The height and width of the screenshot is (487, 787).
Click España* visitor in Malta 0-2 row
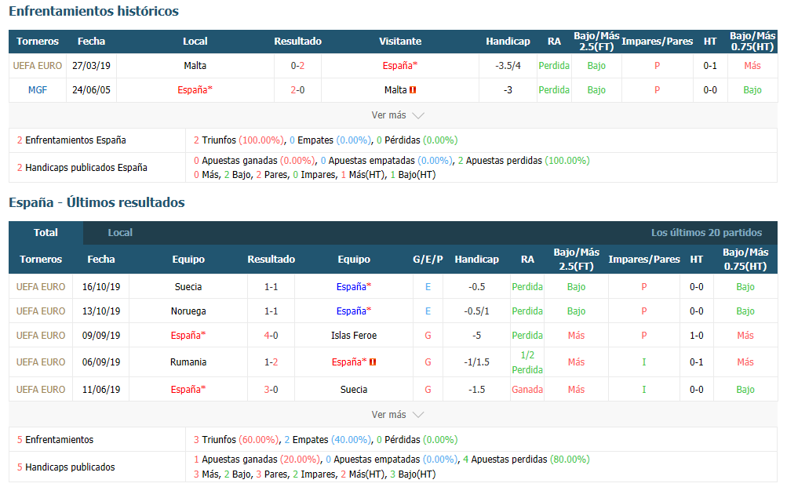[x=400, y=66]
